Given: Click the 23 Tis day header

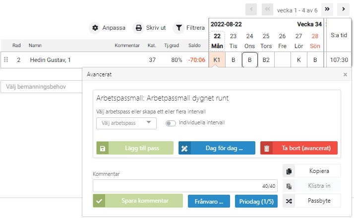Looking at the screenshot, I should [233, 41].
